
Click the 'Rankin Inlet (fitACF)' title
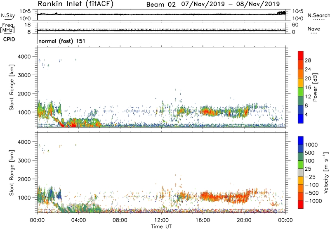[x=75, y=4]
